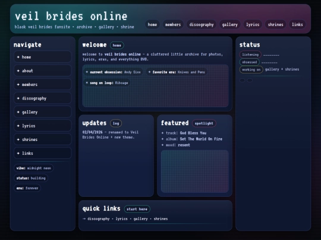Open lyrics in the top navigation bar
The height and width of the screenshot is (240, 321).
[253, 24]
